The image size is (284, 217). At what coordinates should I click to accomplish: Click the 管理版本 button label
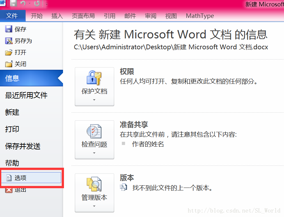[x=94, y=197]
